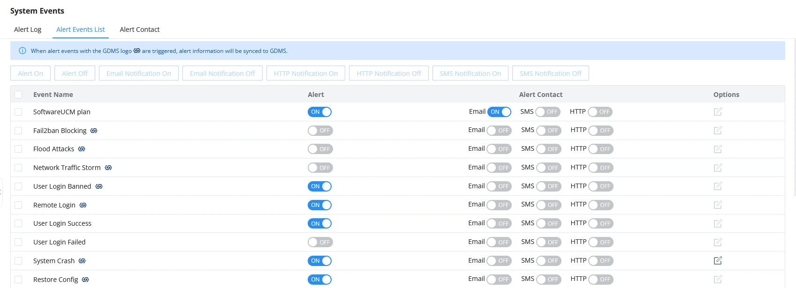Tick the System Crash row checkbox
Image resolution: width=796 pixels, height=288 pixels.
[18, 261]
